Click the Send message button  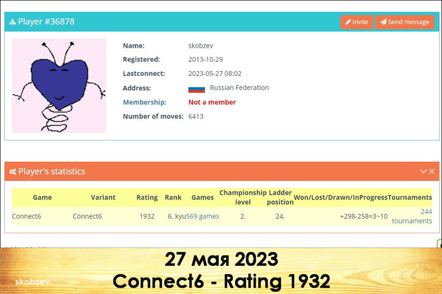click(x=404, y=22)
